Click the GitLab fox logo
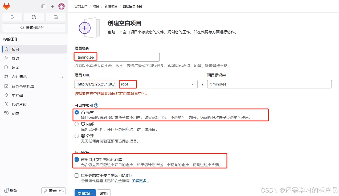The image size is (339, 196). pos(6,6)
